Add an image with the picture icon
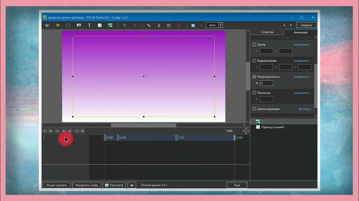The image size is (359, 201). click(110, 25)
